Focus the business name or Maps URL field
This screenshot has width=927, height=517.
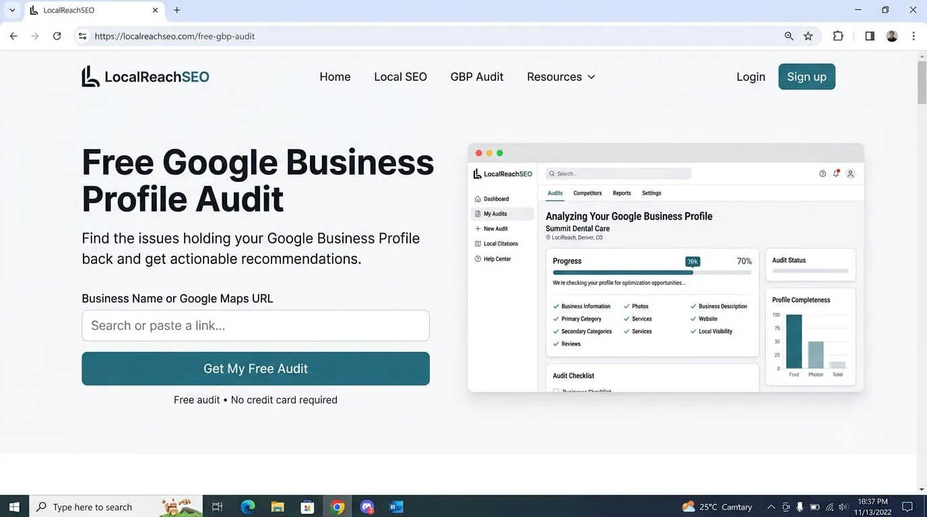[x=255, y=326]
